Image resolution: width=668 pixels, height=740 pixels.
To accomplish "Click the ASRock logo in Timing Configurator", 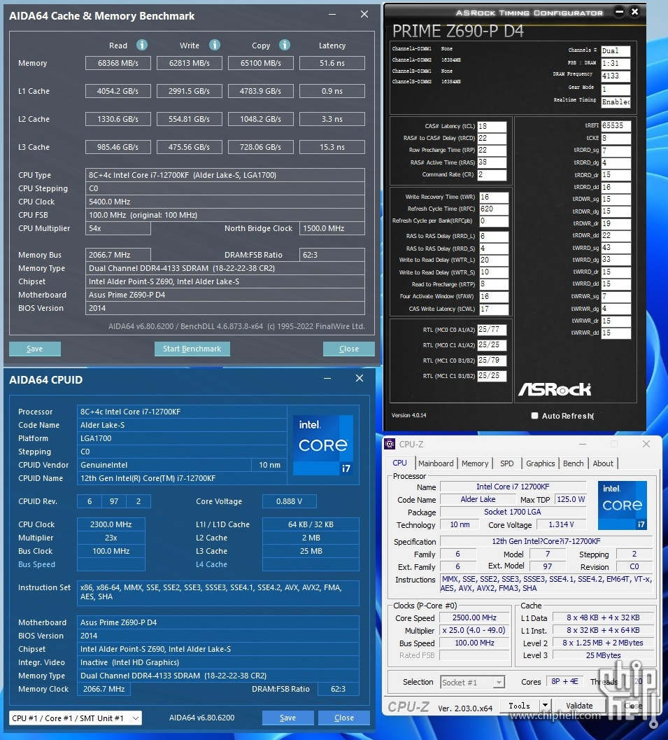I will [x=555, y=389].
